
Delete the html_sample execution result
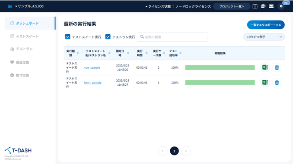277,82
